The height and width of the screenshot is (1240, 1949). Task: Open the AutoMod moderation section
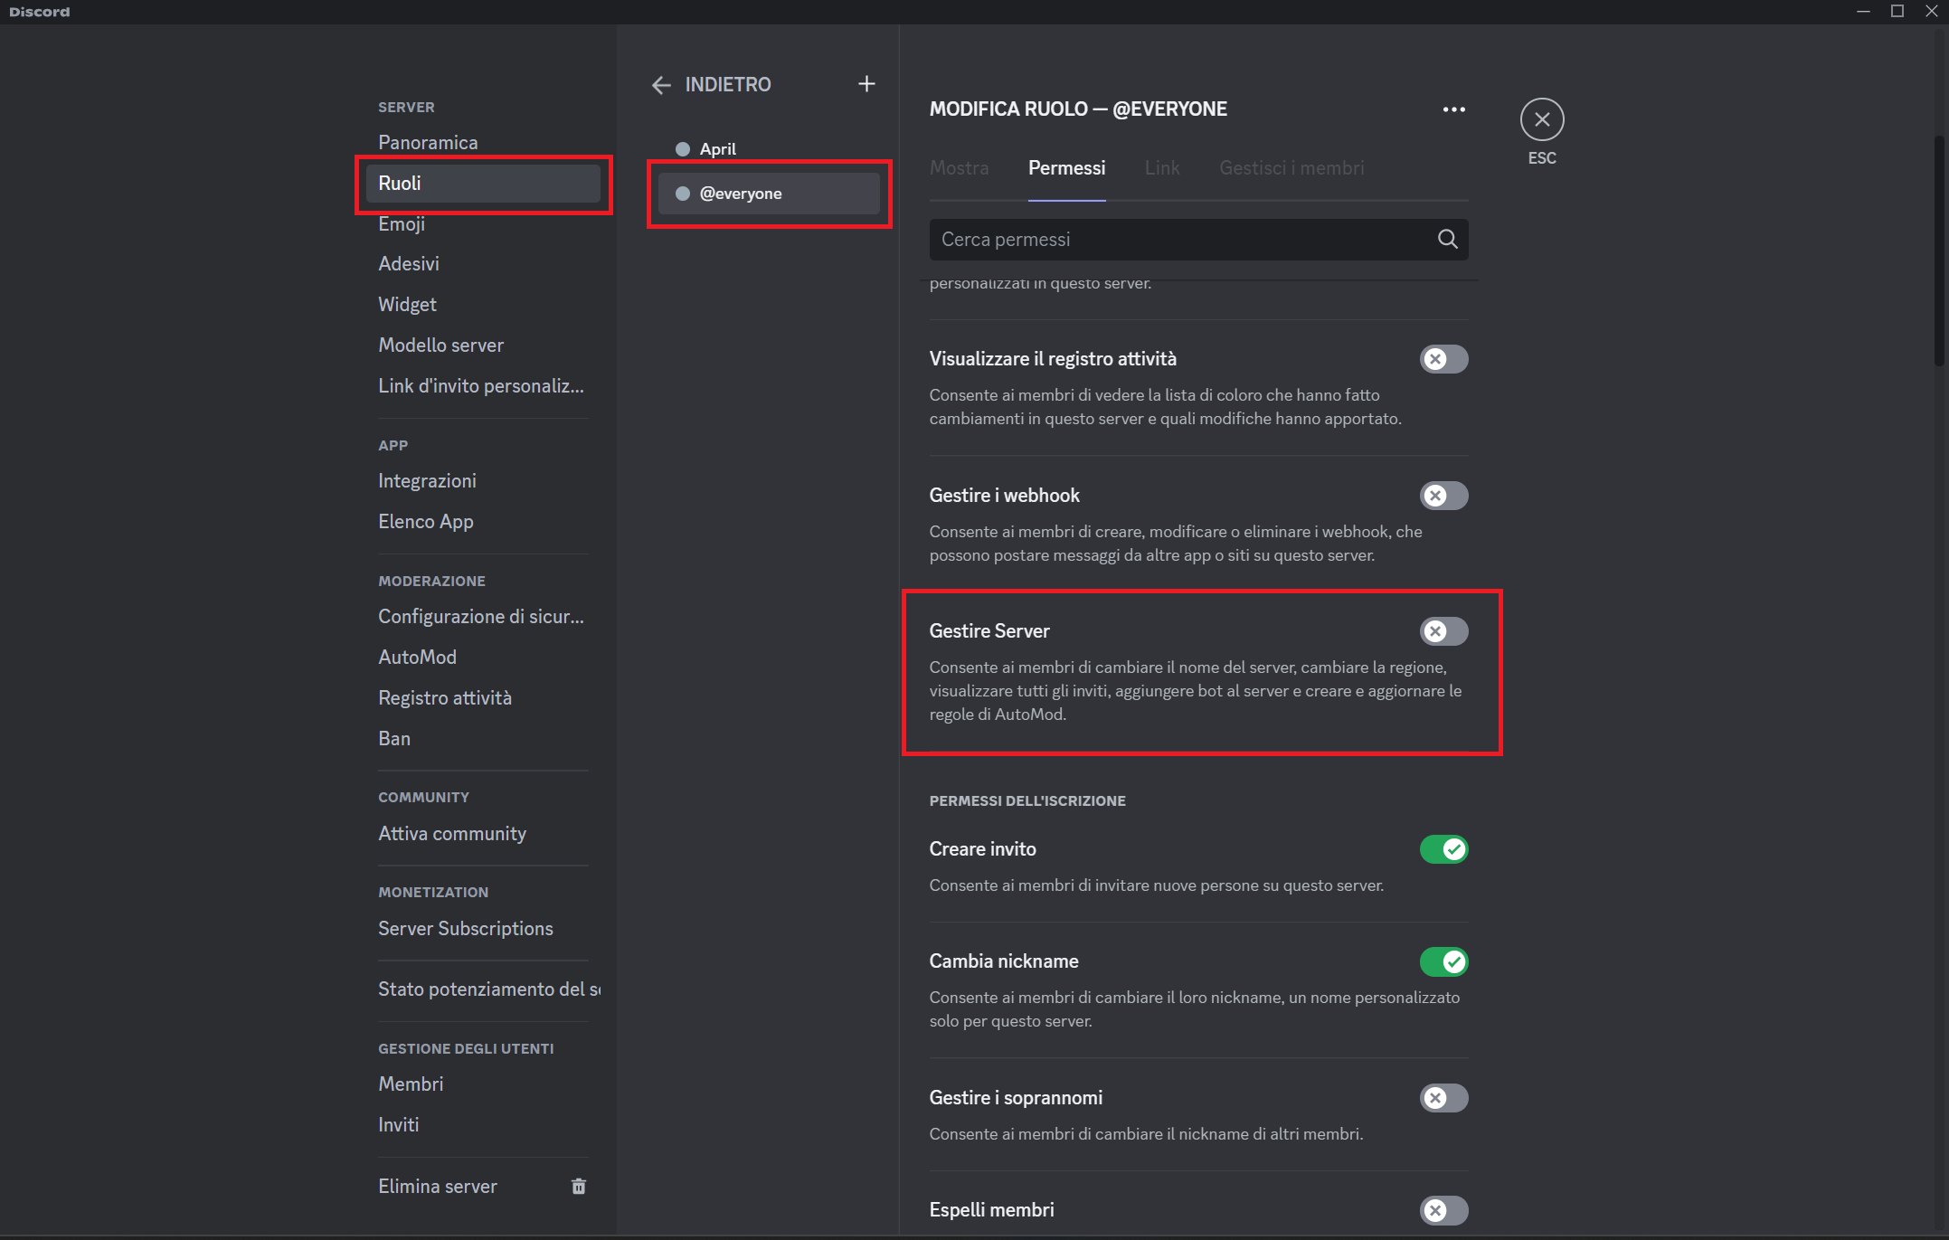tap(417, 657)
